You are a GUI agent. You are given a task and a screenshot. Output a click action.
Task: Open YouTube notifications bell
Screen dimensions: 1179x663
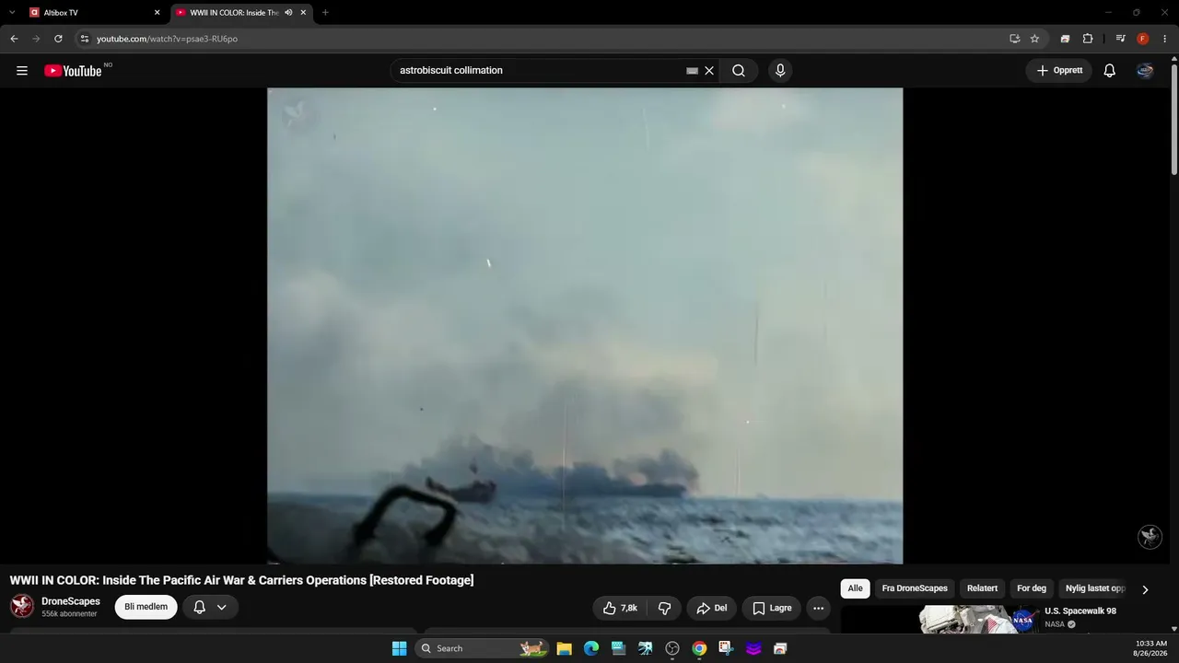point(1109,71)
